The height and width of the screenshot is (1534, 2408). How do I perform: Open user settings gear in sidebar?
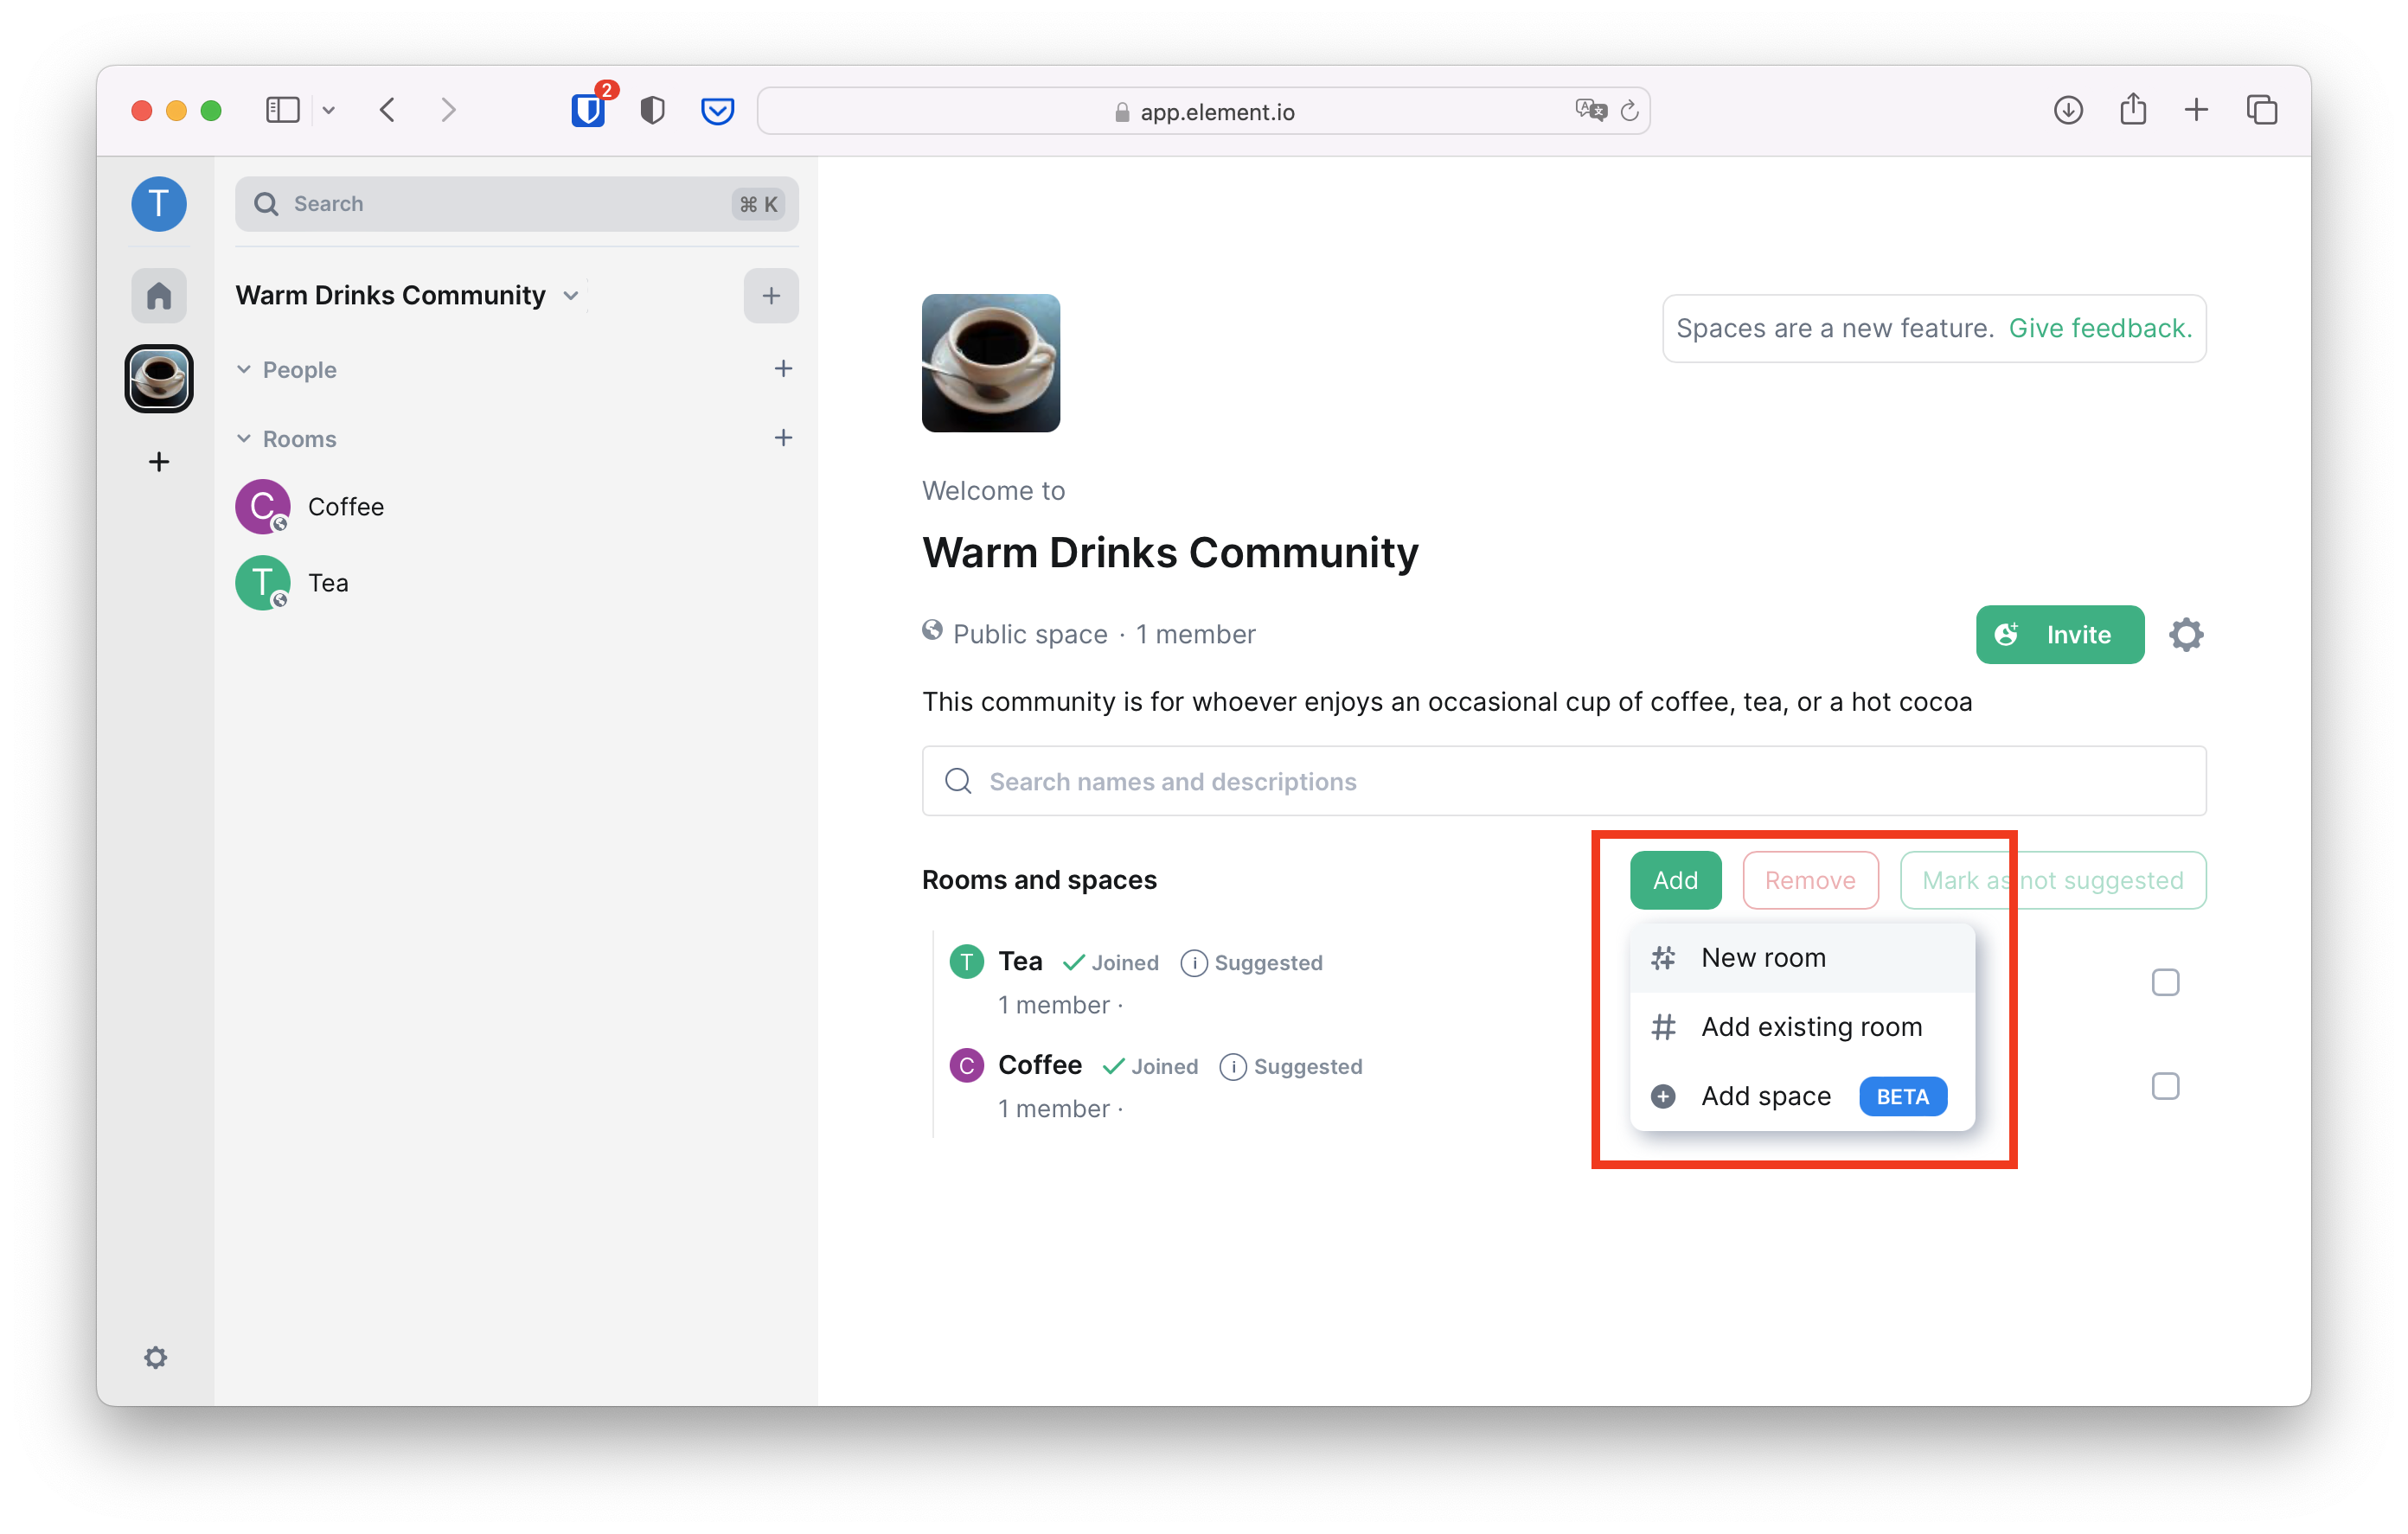pyautogui.click(x=155, y=1357)
